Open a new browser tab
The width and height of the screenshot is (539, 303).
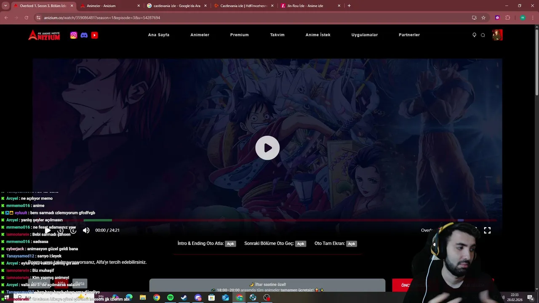tap(349, 6)
